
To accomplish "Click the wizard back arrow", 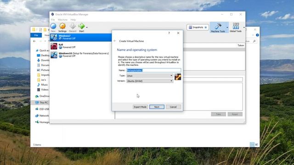I will pos(115,41).
